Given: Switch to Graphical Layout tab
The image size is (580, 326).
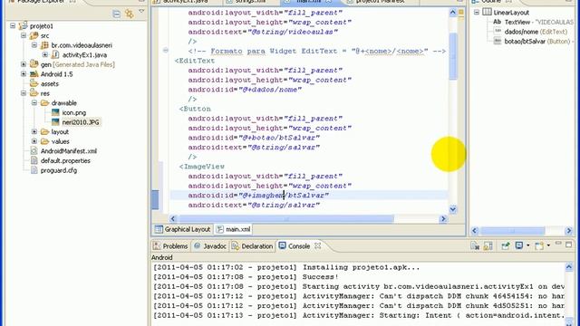Looking at the screenshot, I should tap(182, 229).
